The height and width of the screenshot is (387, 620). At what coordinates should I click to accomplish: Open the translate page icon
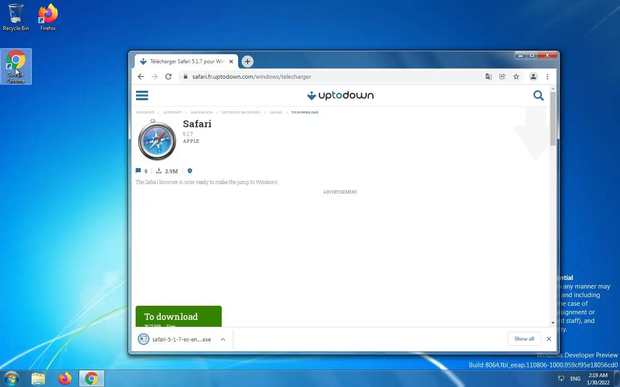(488, 77)
